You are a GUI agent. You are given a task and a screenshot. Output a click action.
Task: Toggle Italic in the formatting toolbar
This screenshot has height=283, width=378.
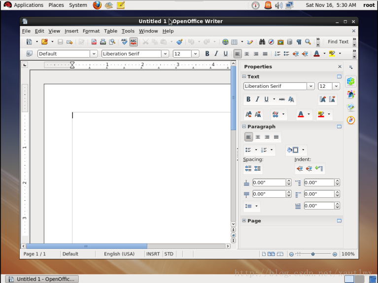coord(216,54)
